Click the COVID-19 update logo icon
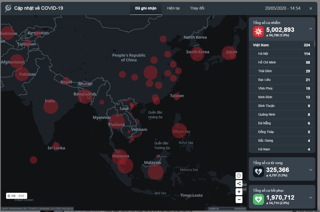Image resolution: width=320 pixels, height=212 pixels. pos(8,8)
